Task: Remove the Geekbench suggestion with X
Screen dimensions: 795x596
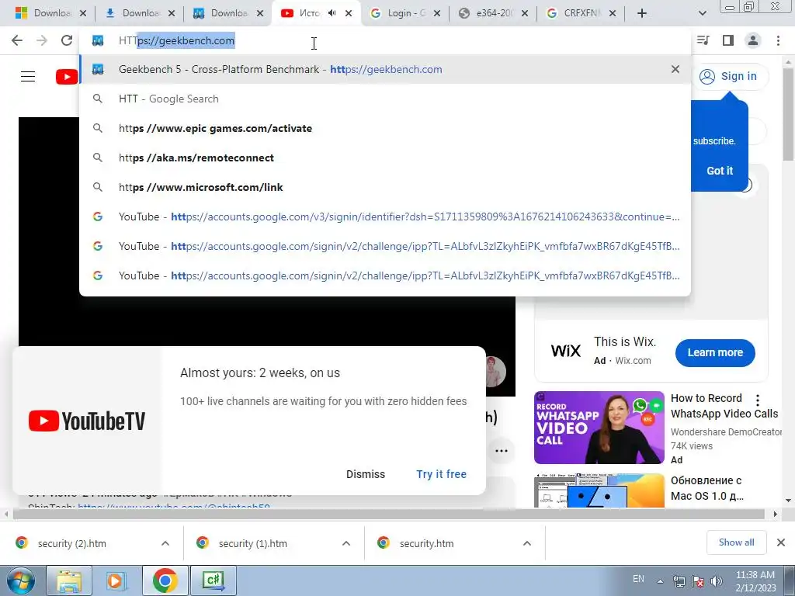Action: pos(675,69)
